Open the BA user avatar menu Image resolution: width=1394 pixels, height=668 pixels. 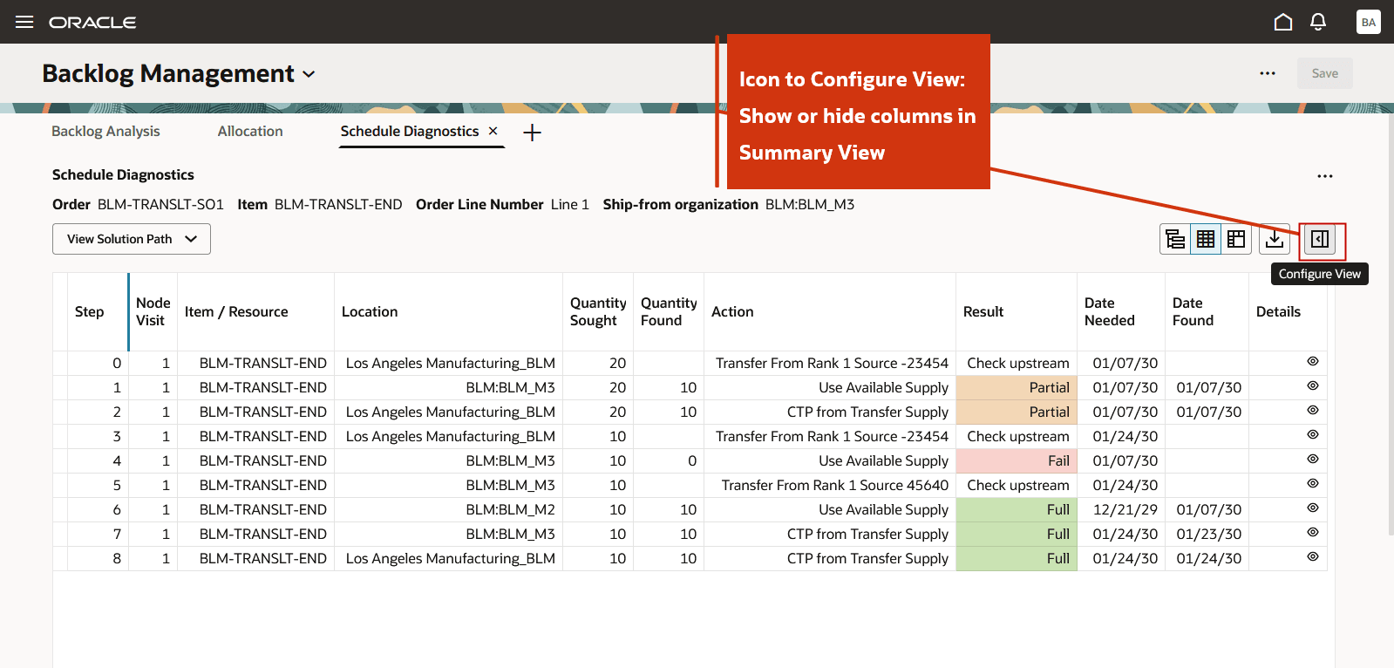pyautogui.click(x=1369, y=22)
